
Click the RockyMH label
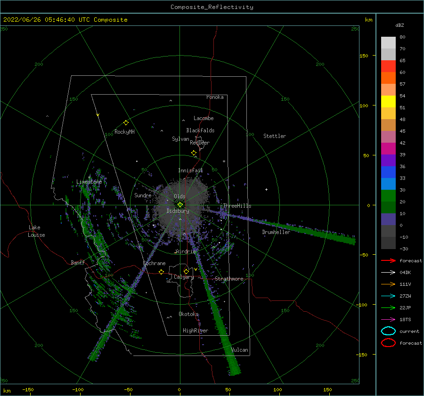(124, 132)
